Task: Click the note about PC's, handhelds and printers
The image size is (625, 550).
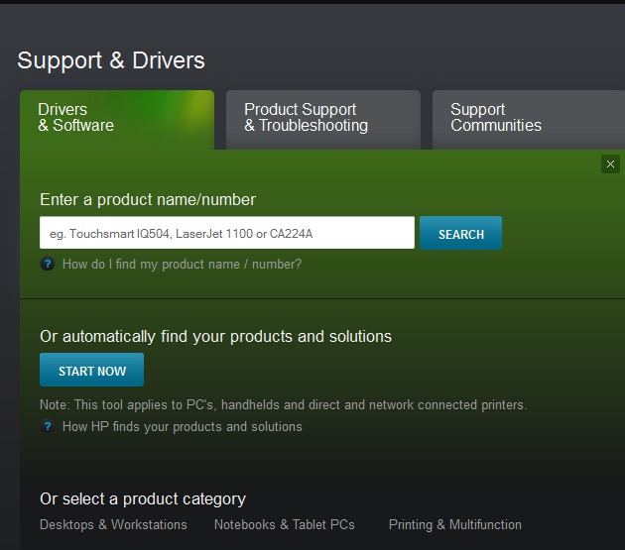Action: click(x=284, y=405)
